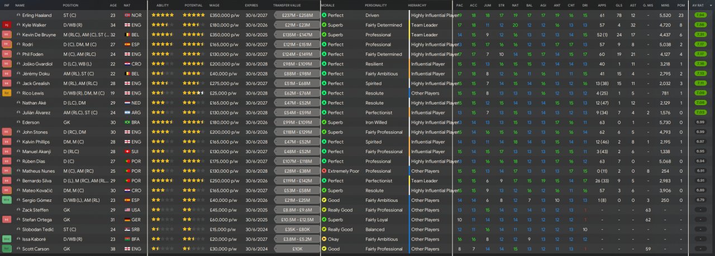Click Germany flag in Stefan Ortega's row
715x256 pixels.
(x=127, y=220)
